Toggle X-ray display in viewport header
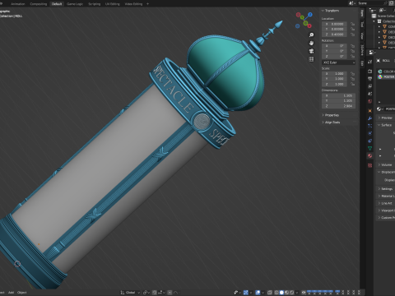This screenshot has width=395, height=296. 270,293
